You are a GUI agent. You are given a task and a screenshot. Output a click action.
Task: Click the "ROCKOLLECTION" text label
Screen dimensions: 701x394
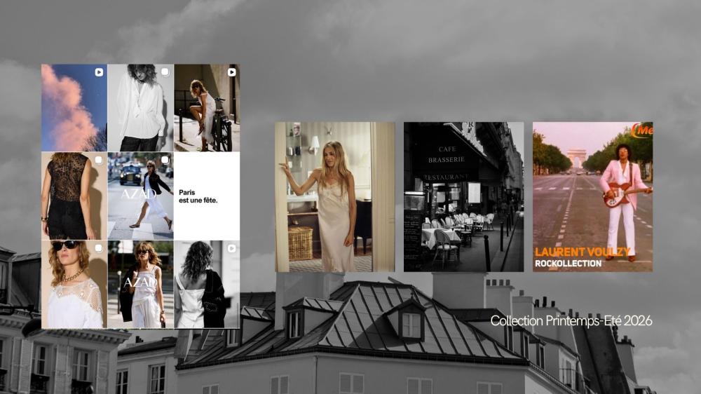point(568,264)
